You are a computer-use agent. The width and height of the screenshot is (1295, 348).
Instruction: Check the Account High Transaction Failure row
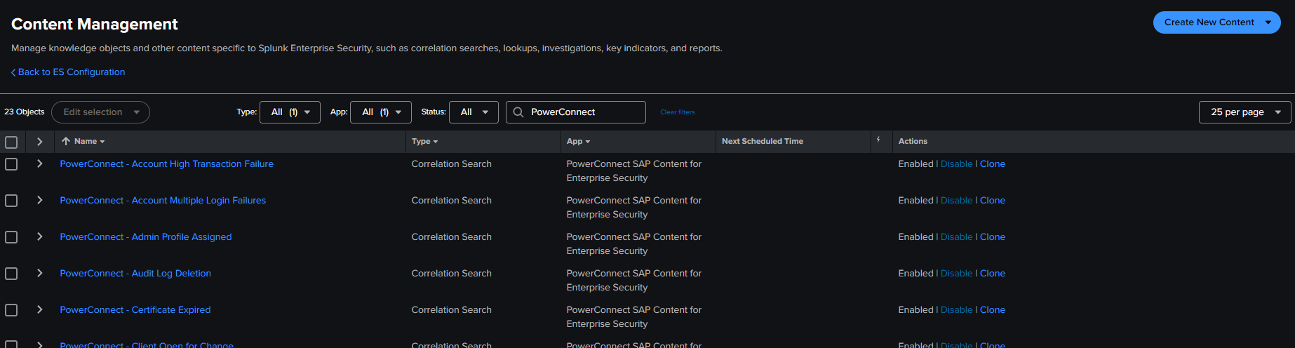tap(11, 164)
